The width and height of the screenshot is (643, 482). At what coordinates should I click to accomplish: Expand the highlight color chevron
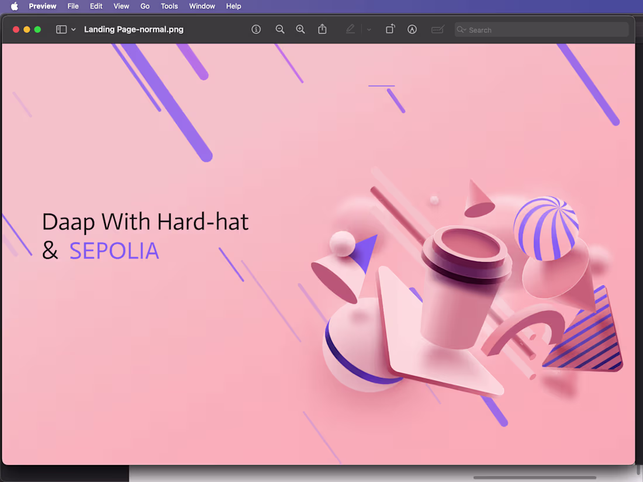tap(369, 29)
